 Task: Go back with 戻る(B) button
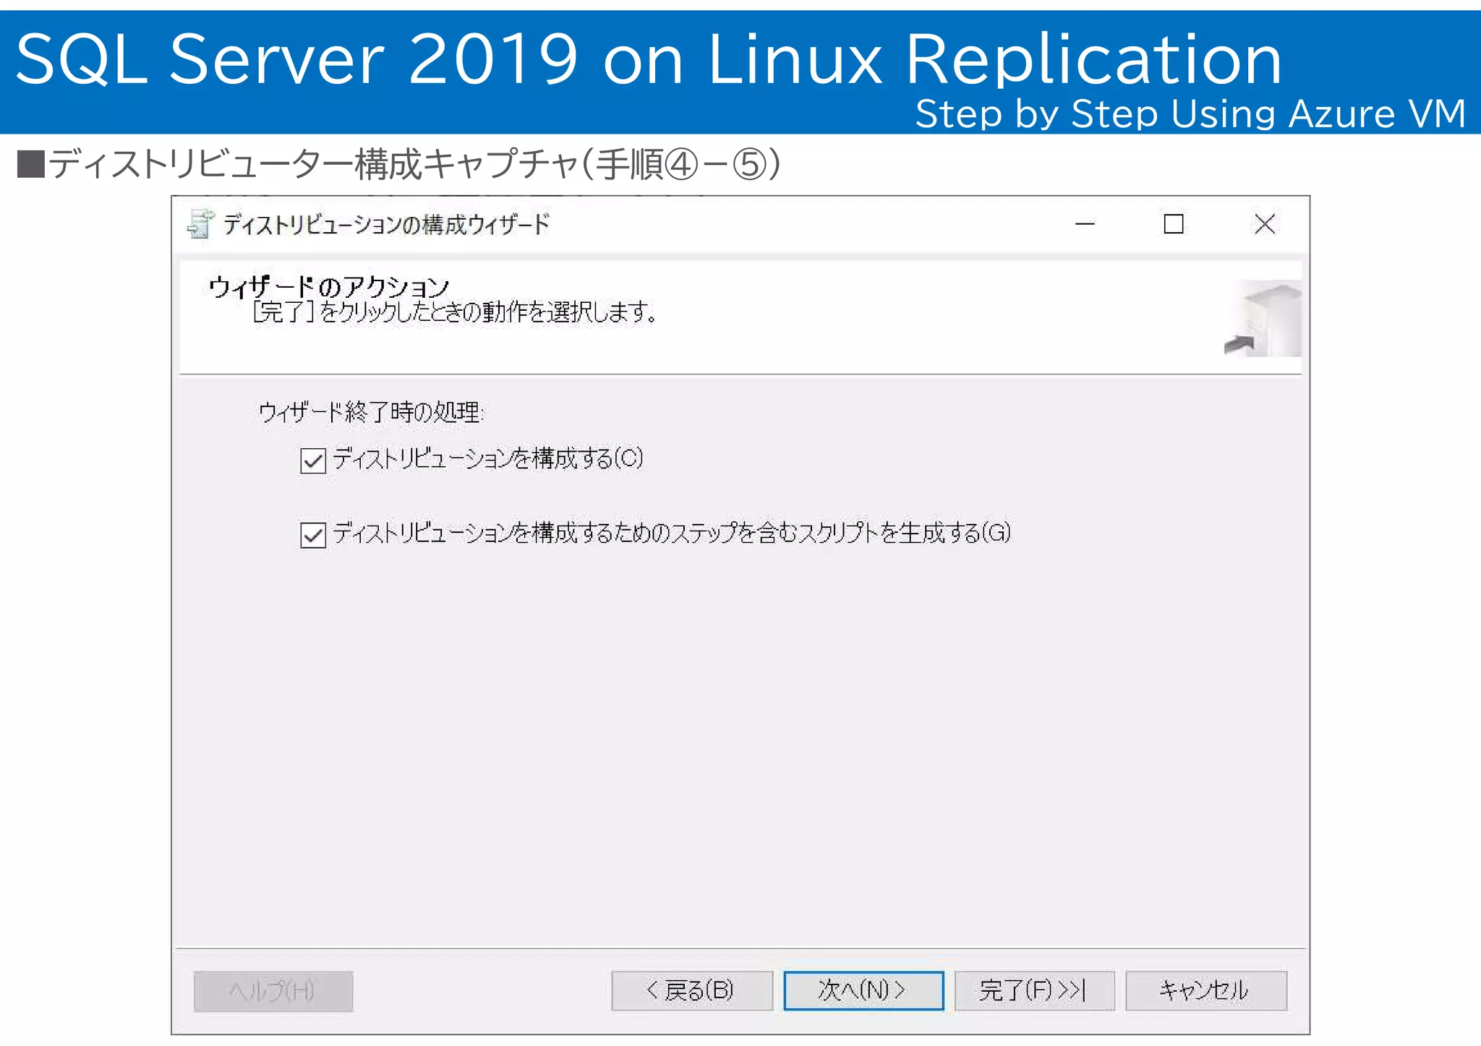(691, 990)
